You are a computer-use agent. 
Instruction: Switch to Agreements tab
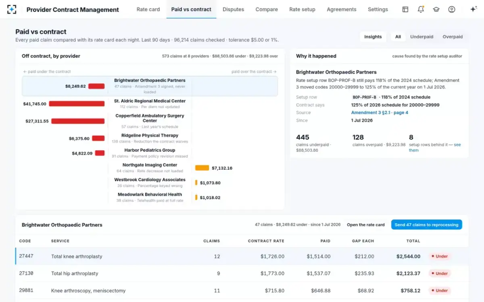342,9
